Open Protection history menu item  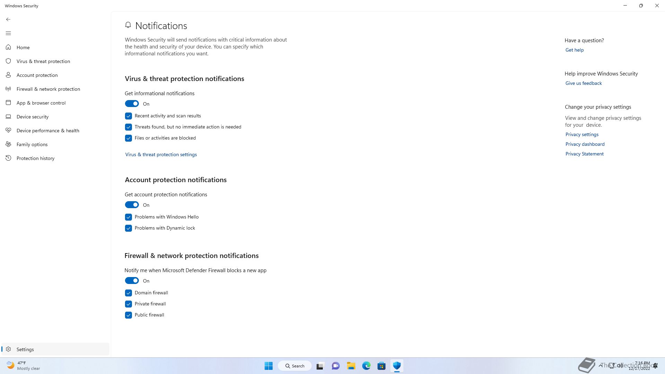click(55, 158)
